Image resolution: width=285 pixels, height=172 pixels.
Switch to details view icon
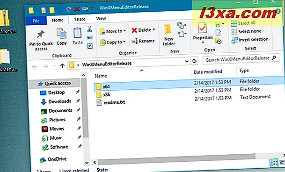[274, 163]
